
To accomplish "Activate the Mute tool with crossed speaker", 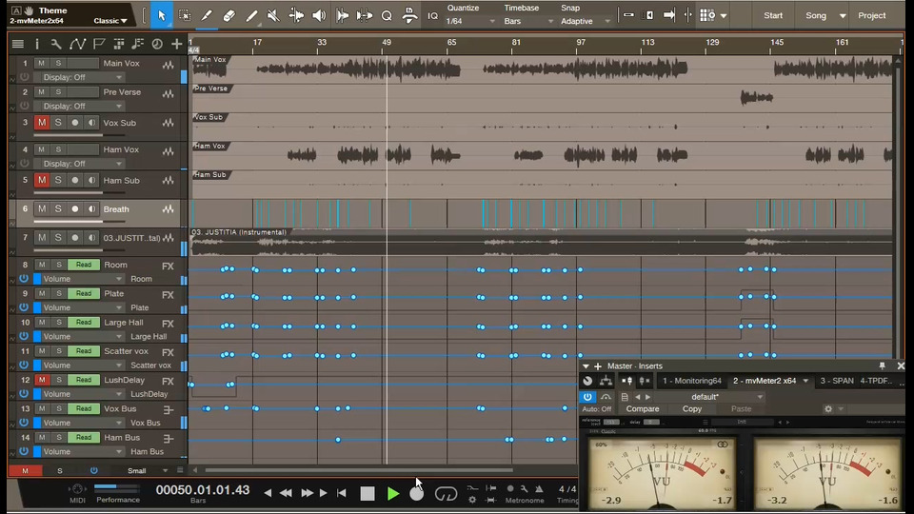I will (273, 15).
